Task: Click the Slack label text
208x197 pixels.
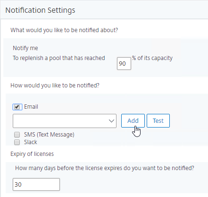Action: click(x=31, y=142)
